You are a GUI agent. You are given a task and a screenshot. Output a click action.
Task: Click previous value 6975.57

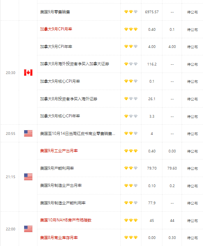click(x=152, y=12)
